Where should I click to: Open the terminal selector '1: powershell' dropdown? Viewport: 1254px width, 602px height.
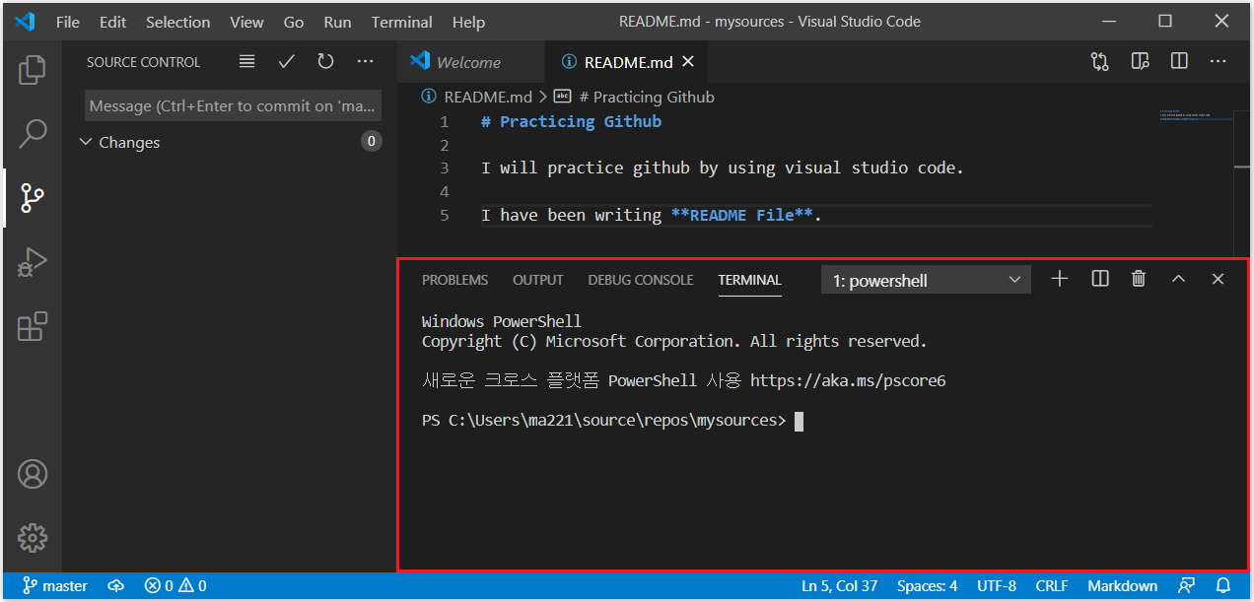click(x=926, y=280)
